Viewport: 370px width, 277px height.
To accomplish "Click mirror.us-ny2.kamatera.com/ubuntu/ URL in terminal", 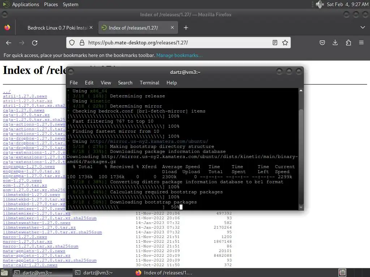I will tap(149, 141).
